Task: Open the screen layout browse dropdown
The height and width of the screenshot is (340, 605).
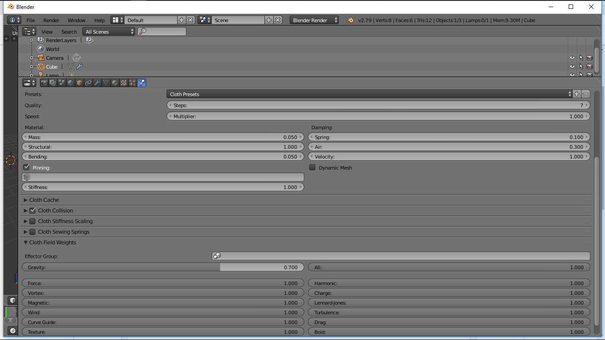Action: 117,20
